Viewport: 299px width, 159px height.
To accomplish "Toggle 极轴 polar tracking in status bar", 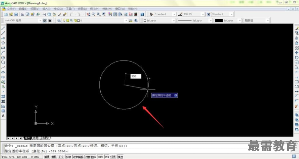I will [68, 157].
